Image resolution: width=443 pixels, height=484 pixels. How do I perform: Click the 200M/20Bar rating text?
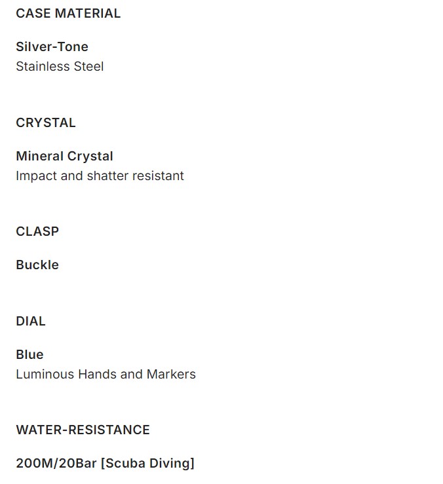(x=56, y=463)
